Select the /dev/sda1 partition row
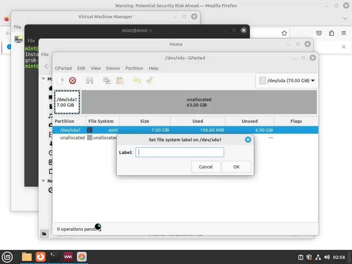The width and height of the screenshot is (352, 264). [185, 130]
